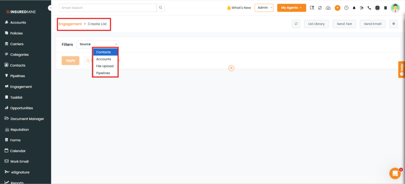405x184 pixels.
Task: Click the List Library button
Action: coord(316,24)
